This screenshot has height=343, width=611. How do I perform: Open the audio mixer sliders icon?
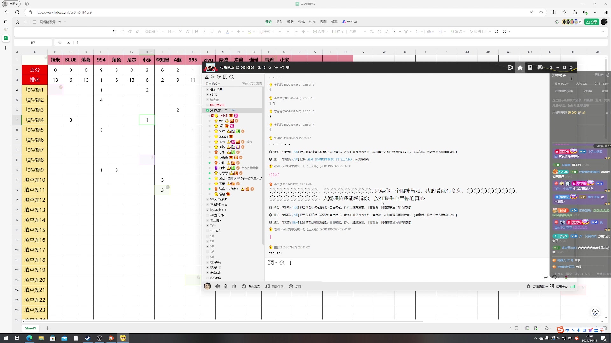pos(234,286)
